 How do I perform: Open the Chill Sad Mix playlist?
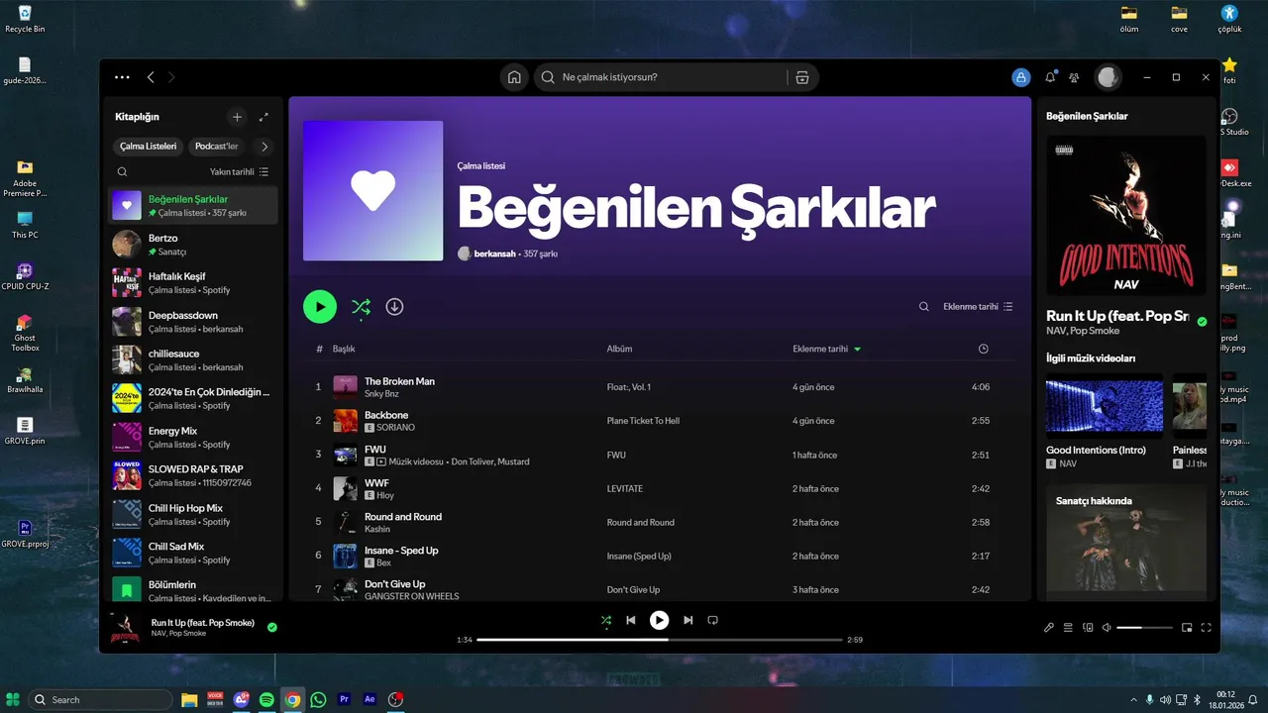tap(193, 554)
